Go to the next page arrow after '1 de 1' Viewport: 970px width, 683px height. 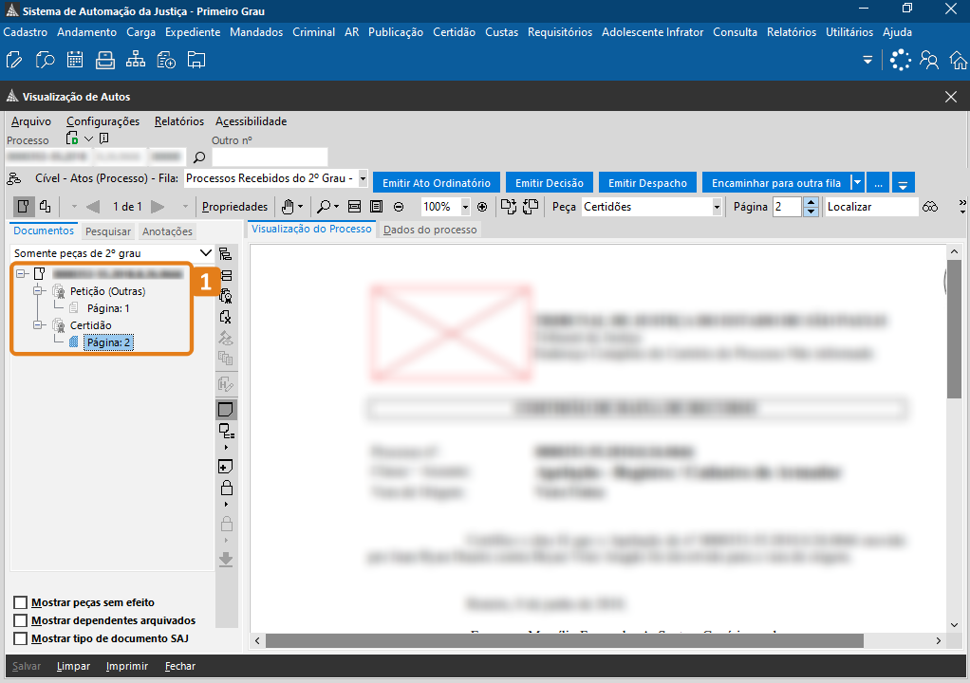159,207
